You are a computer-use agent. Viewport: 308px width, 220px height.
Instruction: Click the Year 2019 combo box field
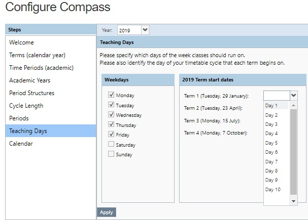[128, 30]
